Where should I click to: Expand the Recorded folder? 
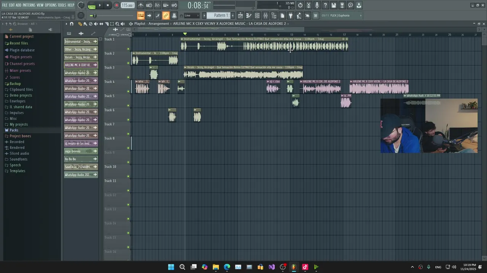click(x=17, y=142)
